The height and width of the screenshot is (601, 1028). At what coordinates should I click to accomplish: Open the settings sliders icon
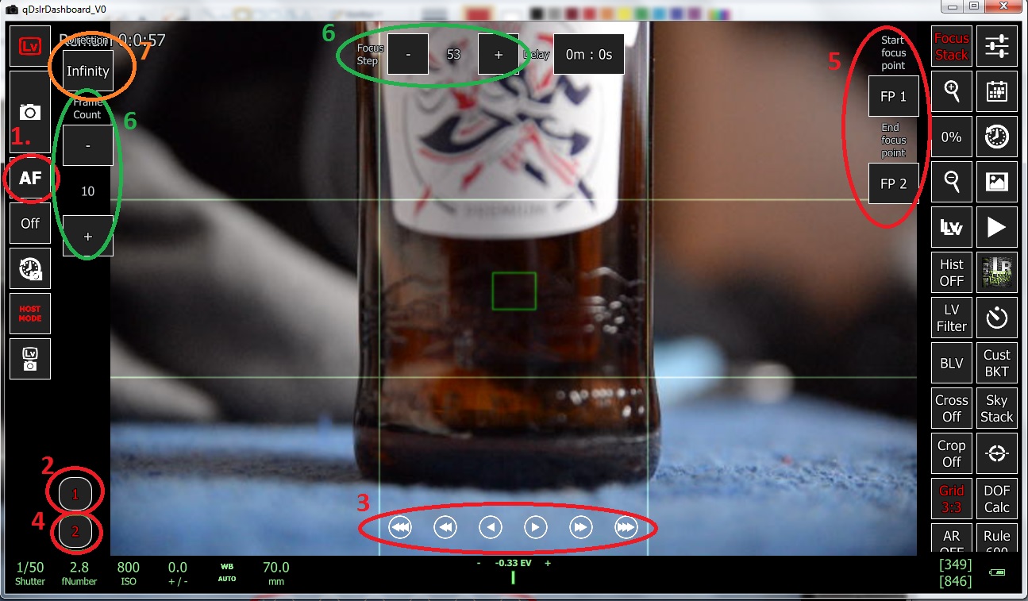click(997, 45)
